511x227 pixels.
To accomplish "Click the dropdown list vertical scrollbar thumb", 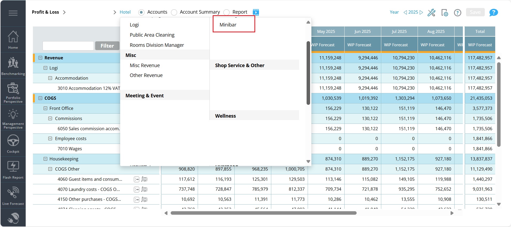I will tap(308, 73).
